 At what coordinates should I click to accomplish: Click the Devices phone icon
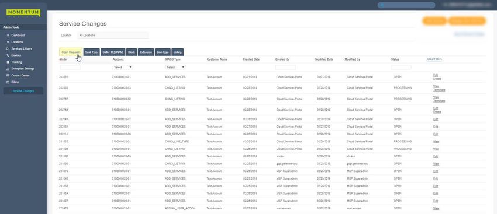tap(8, 55)
